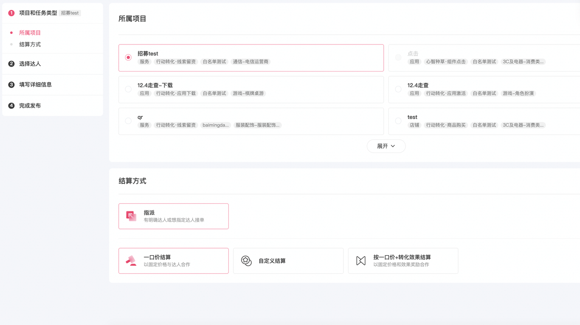Select the test project radio button

pyautogui.click(x=398, y=121)
